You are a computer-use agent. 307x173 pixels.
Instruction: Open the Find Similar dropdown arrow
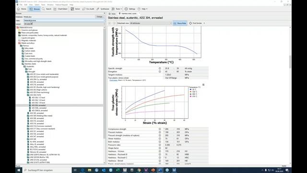(204, 23)
